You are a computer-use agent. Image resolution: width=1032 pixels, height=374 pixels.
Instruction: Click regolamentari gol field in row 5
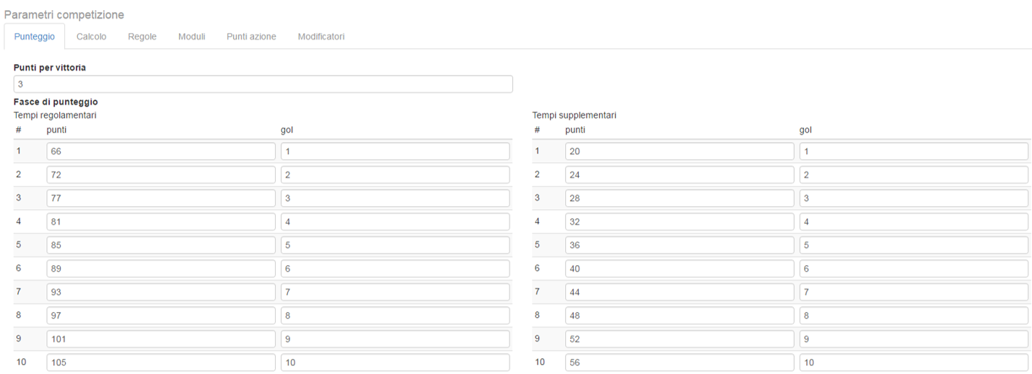tap(395, 245)
